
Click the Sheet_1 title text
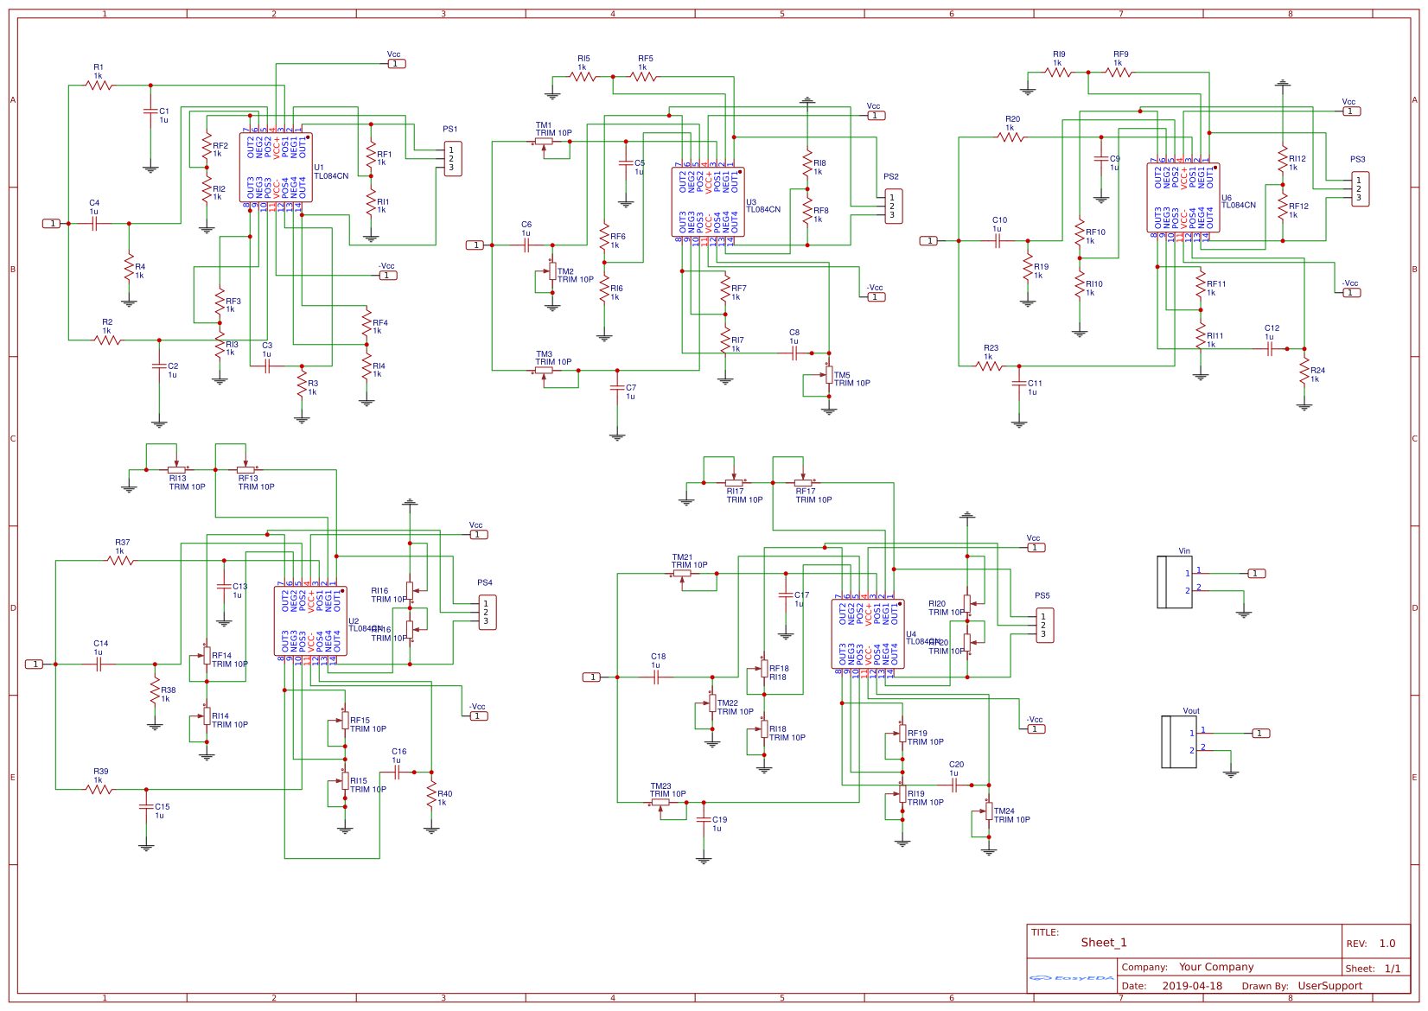1105,942
